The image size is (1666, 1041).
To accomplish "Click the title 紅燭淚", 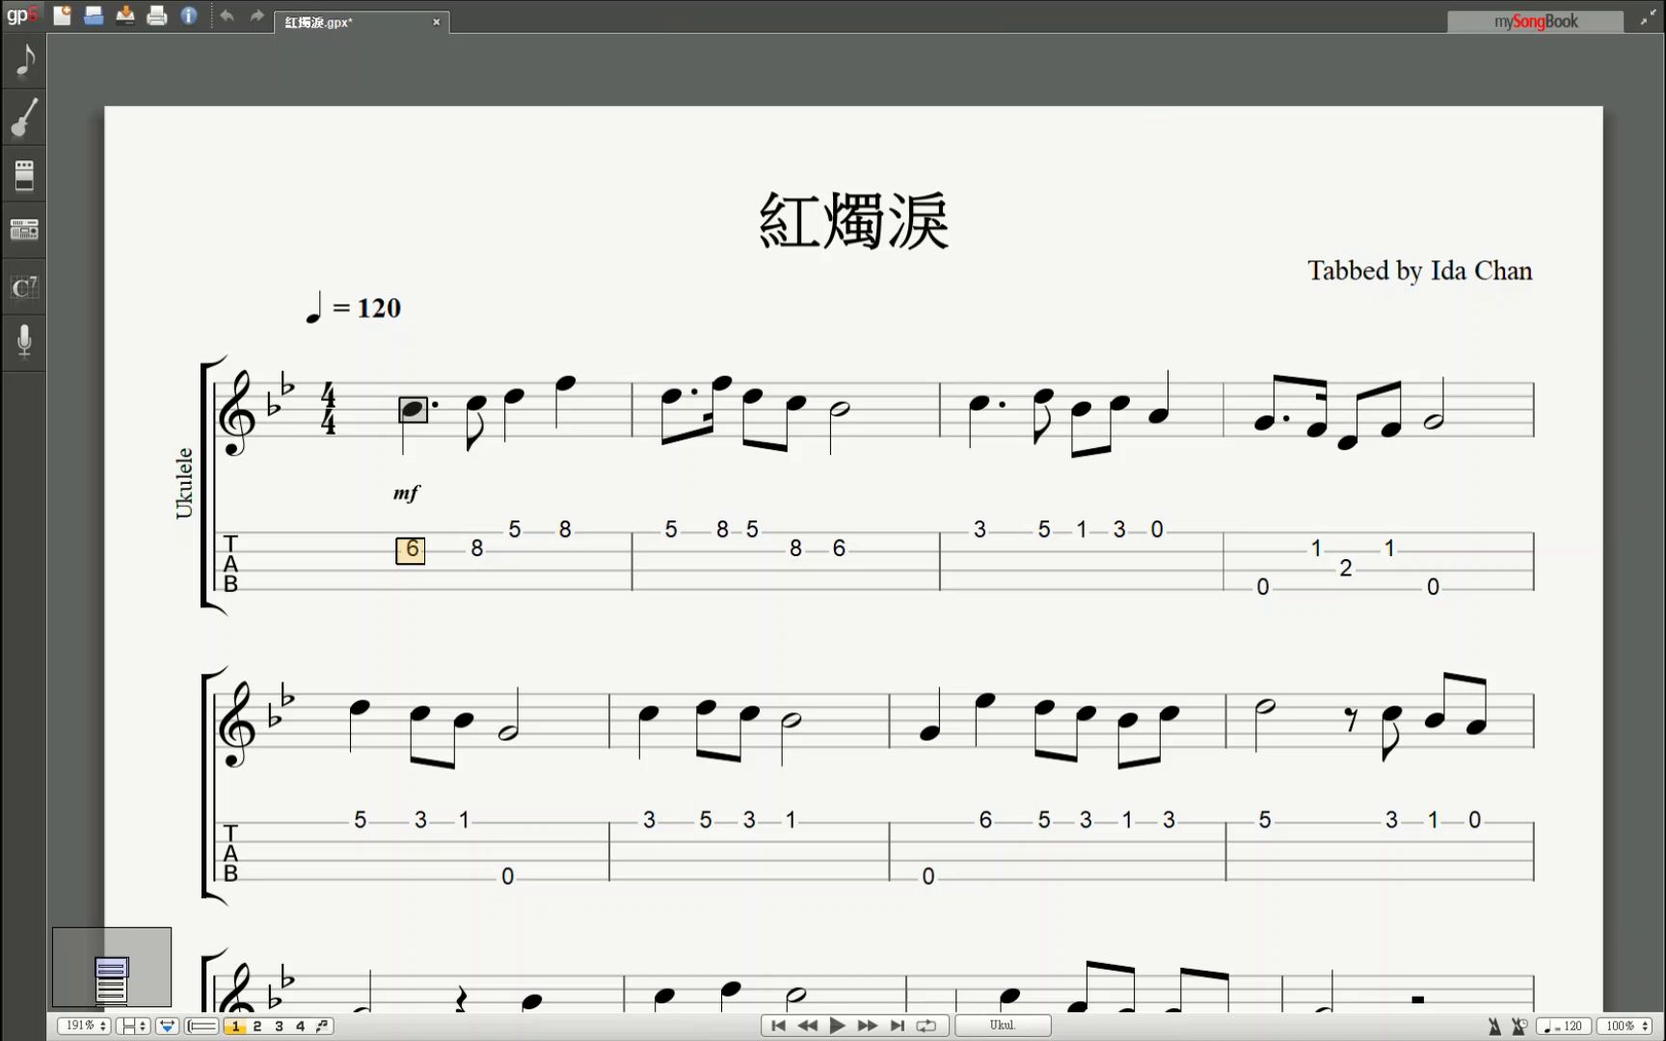I will [853, 221].
